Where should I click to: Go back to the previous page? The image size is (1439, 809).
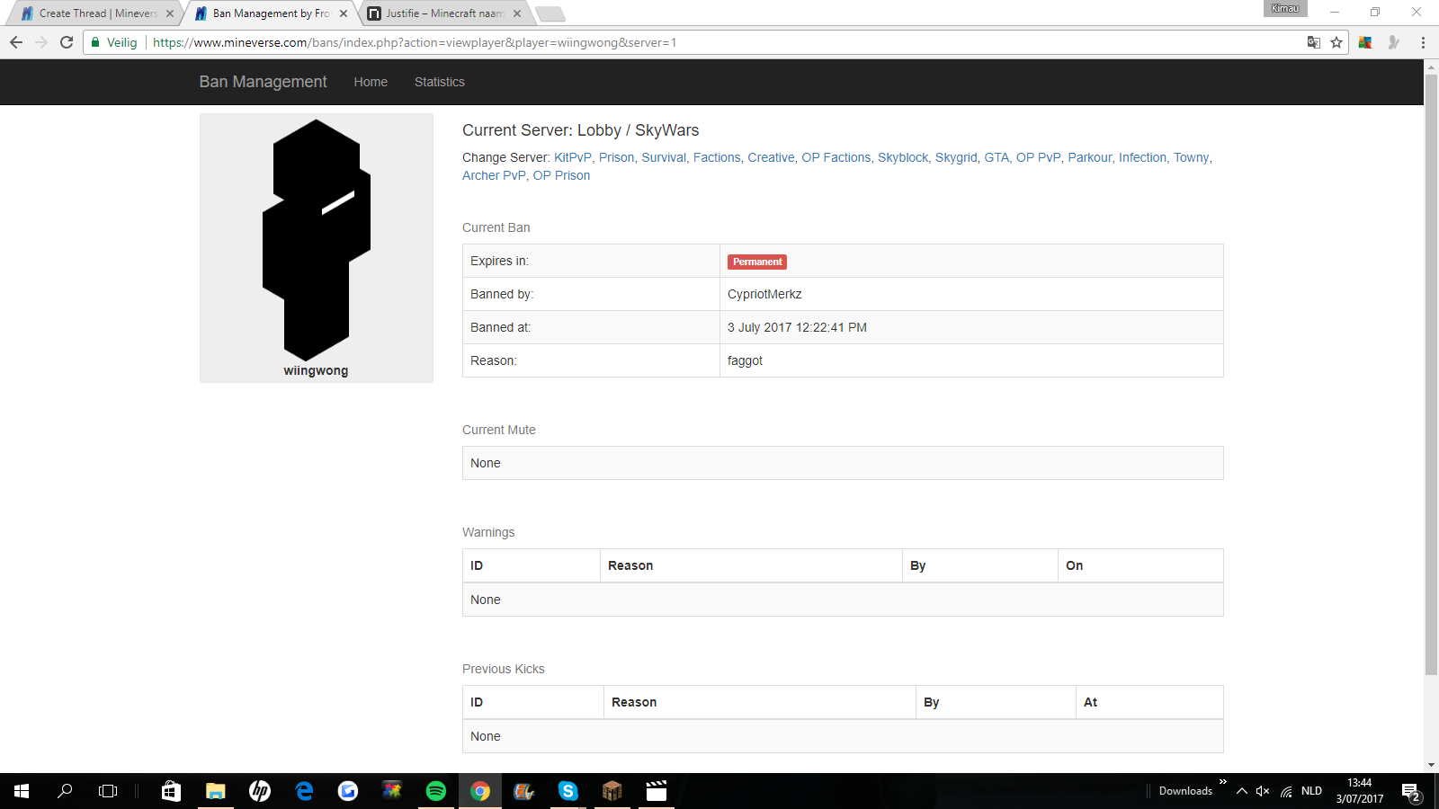(16, 42)
